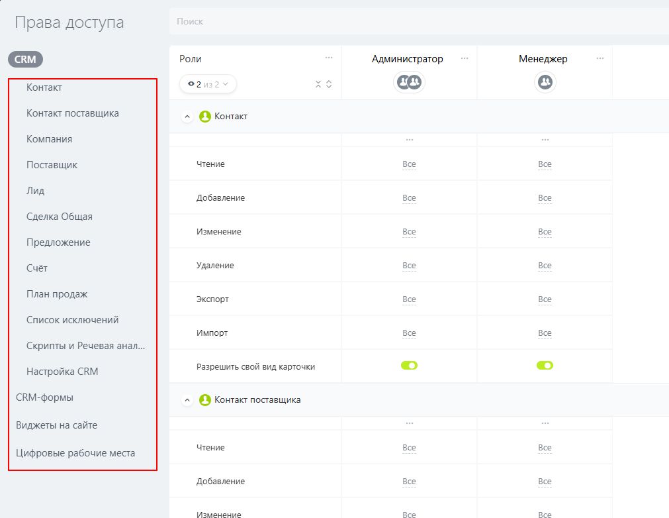Screen dimensions: 669x518
Task: Collapse the Контакт permissions section
Action: tap(187, 117)
